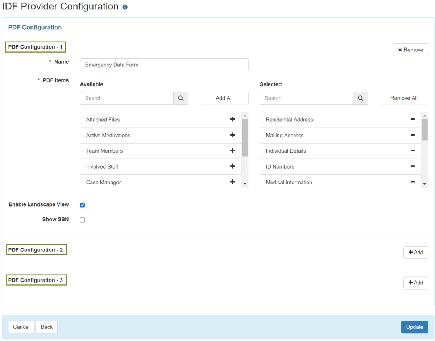Uncheck Enable Landscape View

pyautogui.click(x=82, y=205)
